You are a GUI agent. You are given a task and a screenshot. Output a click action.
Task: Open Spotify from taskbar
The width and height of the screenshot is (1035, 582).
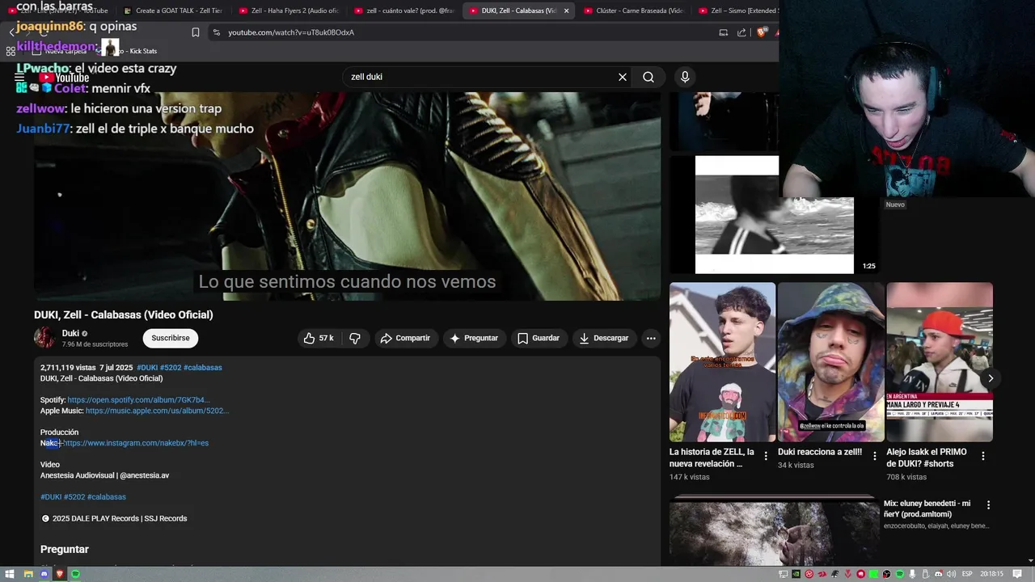tap(75, 574)
